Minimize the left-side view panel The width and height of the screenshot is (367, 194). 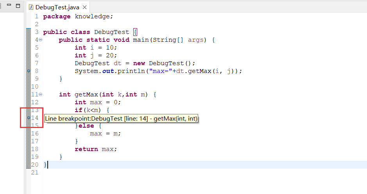pyautogui.click(x=9, y=5)
